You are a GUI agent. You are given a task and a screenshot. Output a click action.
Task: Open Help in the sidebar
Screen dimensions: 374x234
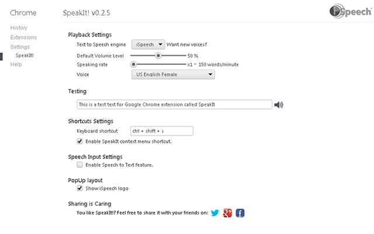point(16,64)
